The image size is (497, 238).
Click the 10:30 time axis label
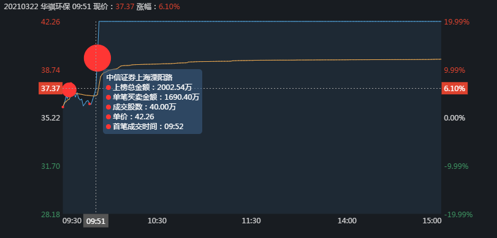(157, 221)
